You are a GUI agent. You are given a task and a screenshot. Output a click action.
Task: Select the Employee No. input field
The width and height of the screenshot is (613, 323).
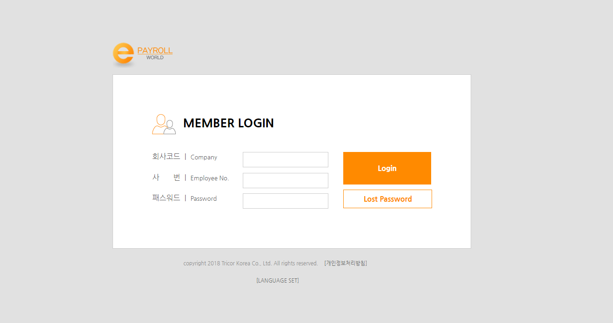[x=285, y=180]
